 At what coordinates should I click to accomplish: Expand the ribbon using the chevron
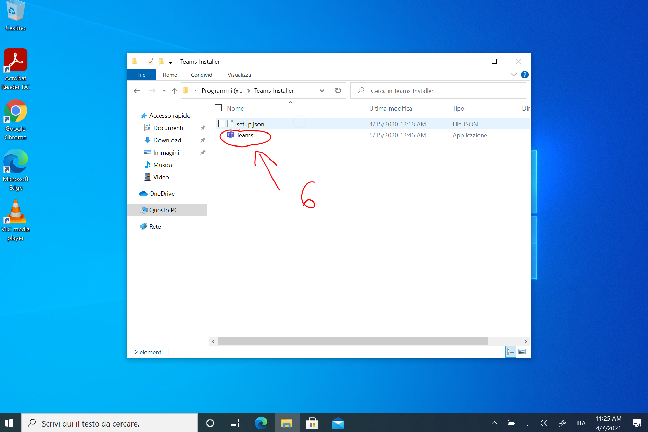tap(513, 75)
